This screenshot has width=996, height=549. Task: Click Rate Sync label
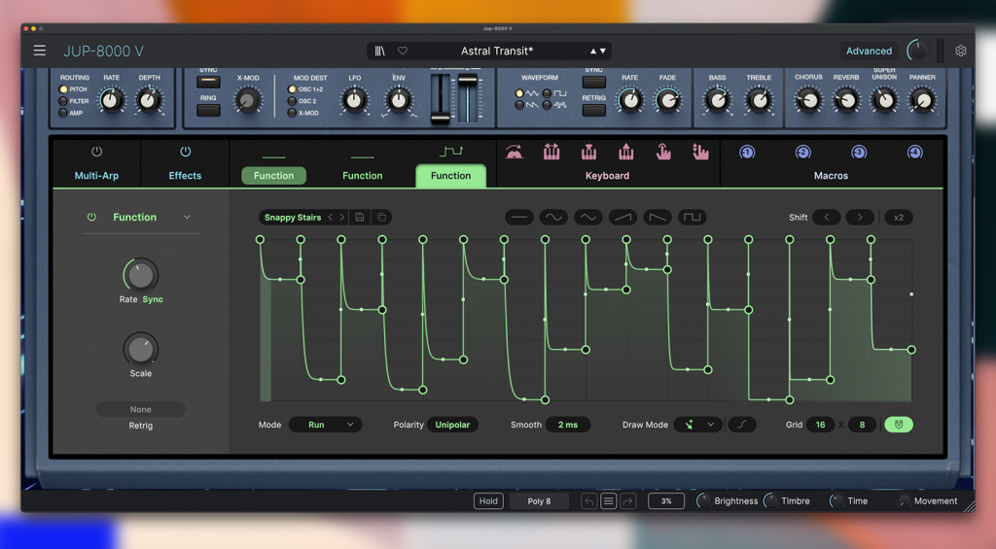point(153,299)
